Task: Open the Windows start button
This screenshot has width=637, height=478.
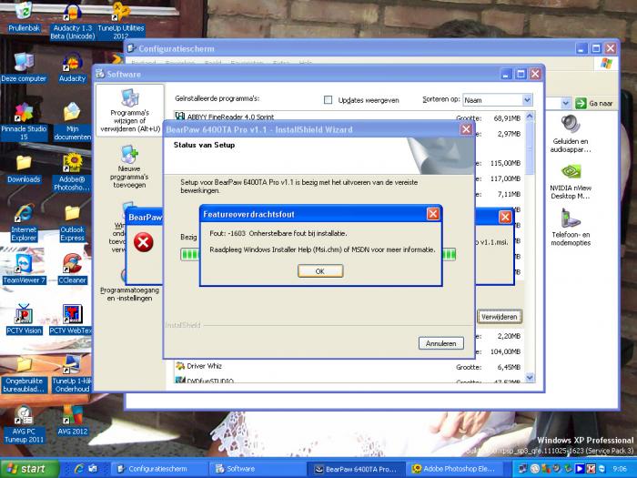Action: click(29, 469)
